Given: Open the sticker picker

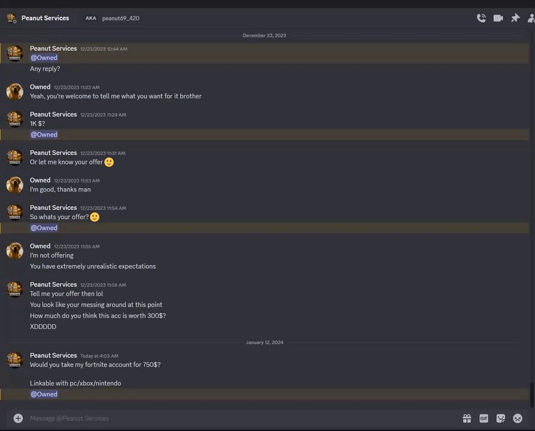Looking at the screenshot, I should click(x=500, y=418).
